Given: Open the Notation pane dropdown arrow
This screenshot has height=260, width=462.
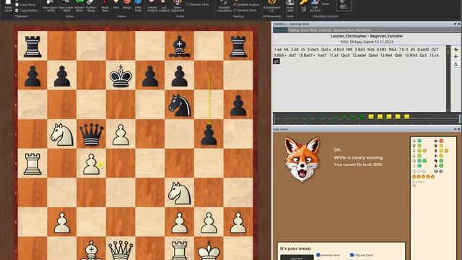Looking at the screenshot, I should click(455, 24).
